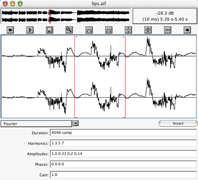Click the red playhead in overview waveform
The width and height of the screenshot is (198, 180).
point(50,16)
